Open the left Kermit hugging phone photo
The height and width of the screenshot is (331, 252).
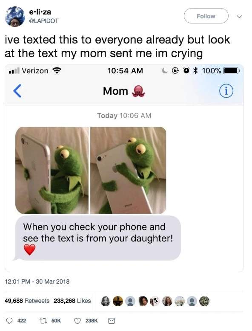point(52,170)
